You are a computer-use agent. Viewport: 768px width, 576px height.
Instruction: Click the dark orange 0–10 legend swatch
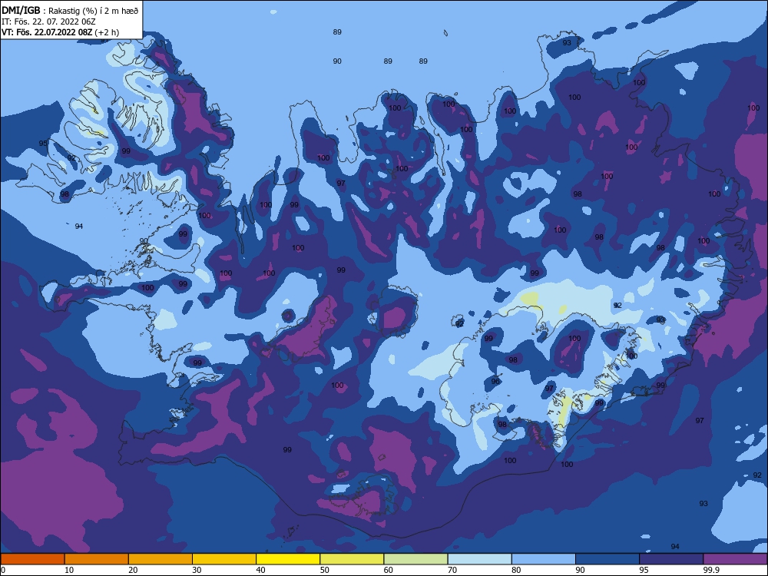pos(32,559)
